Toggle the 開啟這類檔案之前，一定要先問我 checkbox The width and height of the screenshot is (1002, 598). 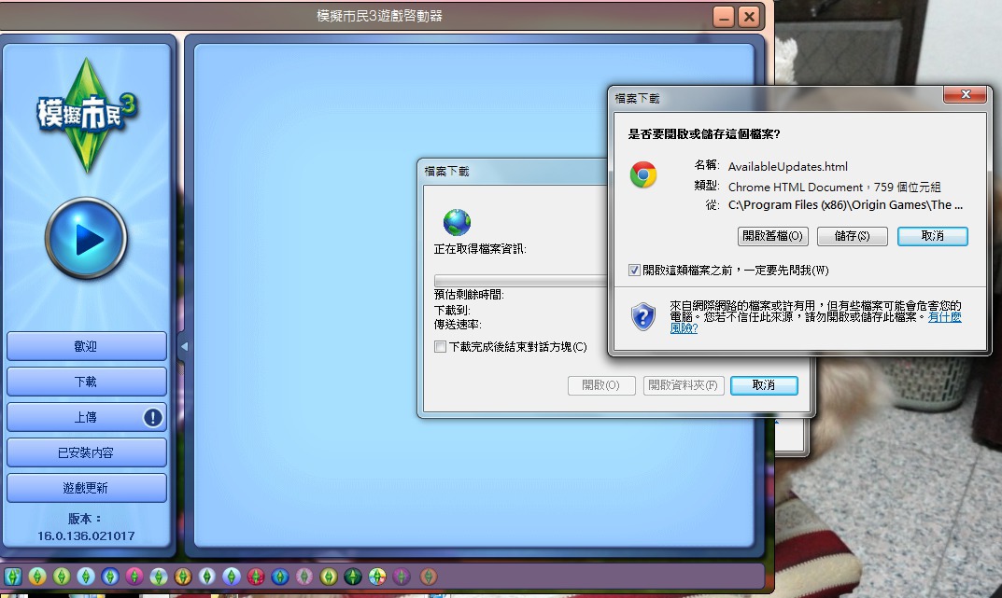pyautogui.click(x=634, y=270)
